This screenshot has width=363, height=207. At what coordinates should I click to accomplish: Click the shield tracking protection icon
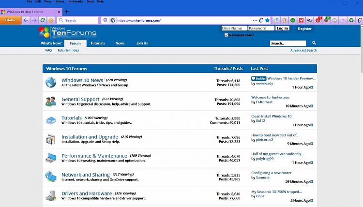click(x=105, y=20)
